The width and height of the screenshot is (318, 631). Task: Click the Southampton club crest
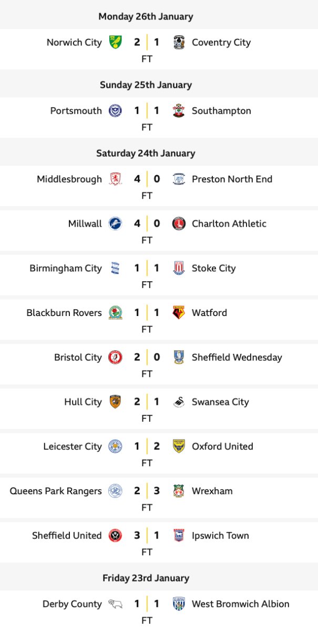click(179, 111)
